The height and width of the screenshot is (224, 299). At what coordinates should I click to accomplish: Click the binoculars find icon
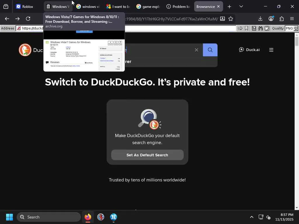[260, 28]
